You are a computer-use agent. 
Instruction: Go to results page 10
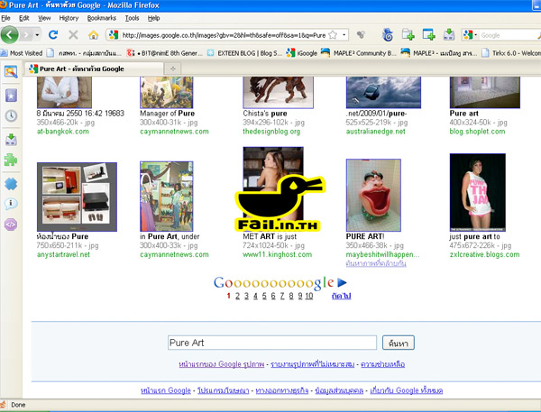tap(308, 296)
